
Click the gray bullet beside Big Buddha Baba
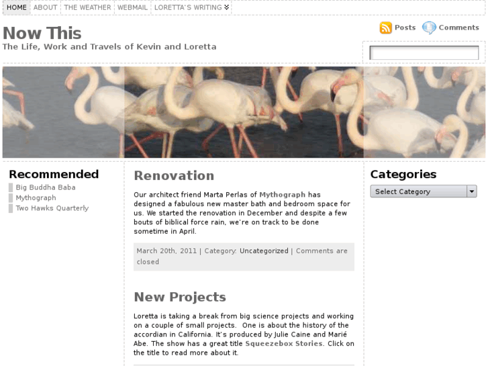tap(11, 187)
